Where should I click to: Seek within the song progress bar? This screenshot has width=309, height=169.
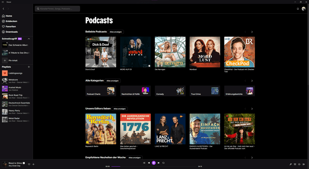click(154, 166)
